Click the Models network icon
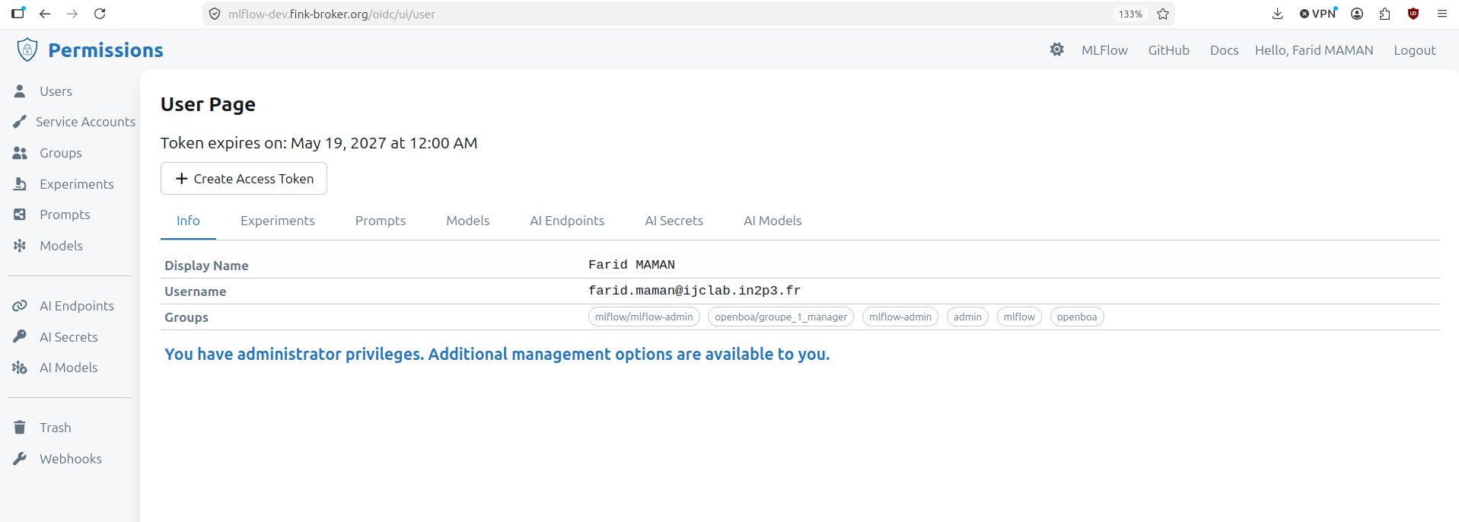Viewport: 1459px width, 522px height. (x=20, y=245)
